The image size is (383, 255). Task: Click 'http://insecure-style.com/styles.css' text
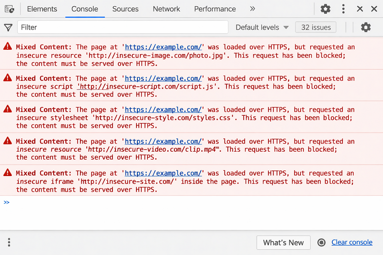163,118
